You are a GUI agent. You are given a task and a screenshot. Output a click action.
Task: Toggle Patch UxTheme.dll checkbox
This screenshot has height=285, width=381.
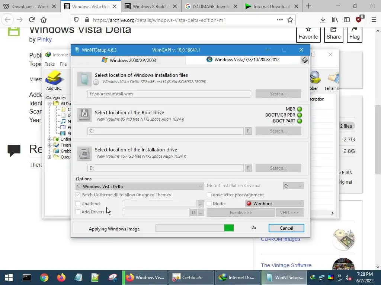click(x=78, y=194)
